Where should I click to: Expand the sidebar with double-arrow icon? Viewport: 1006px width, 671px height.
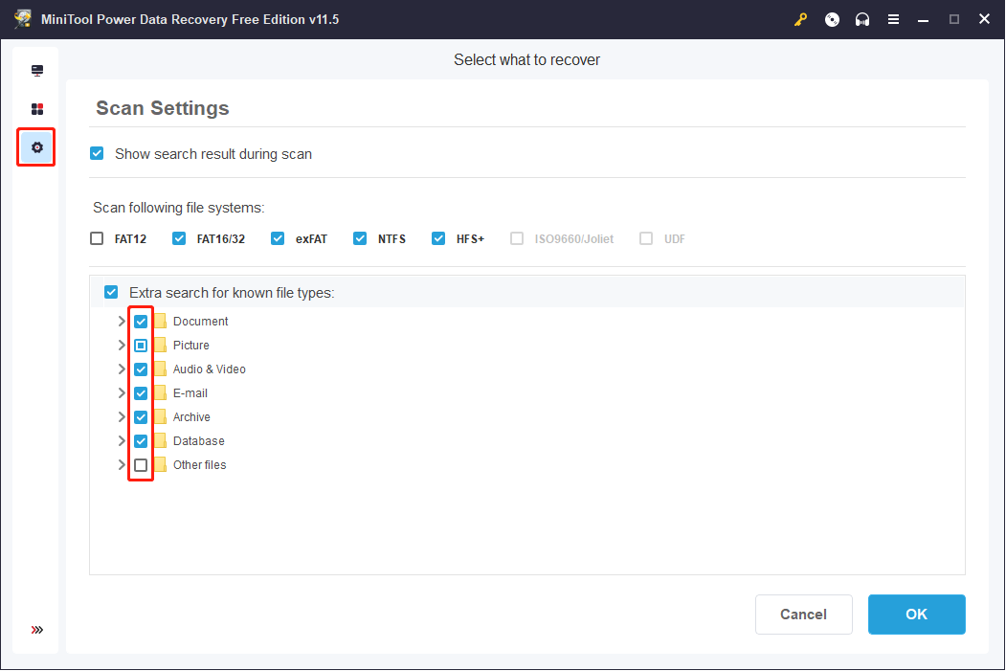[x=37, y=630]
